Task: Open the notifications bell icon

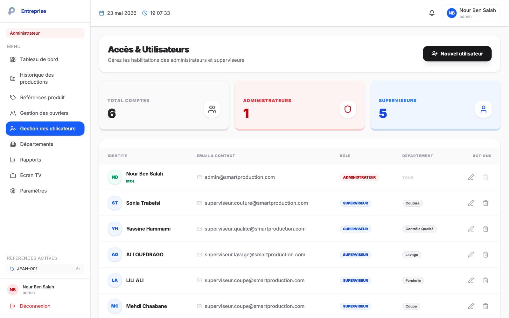Action: 432,13
